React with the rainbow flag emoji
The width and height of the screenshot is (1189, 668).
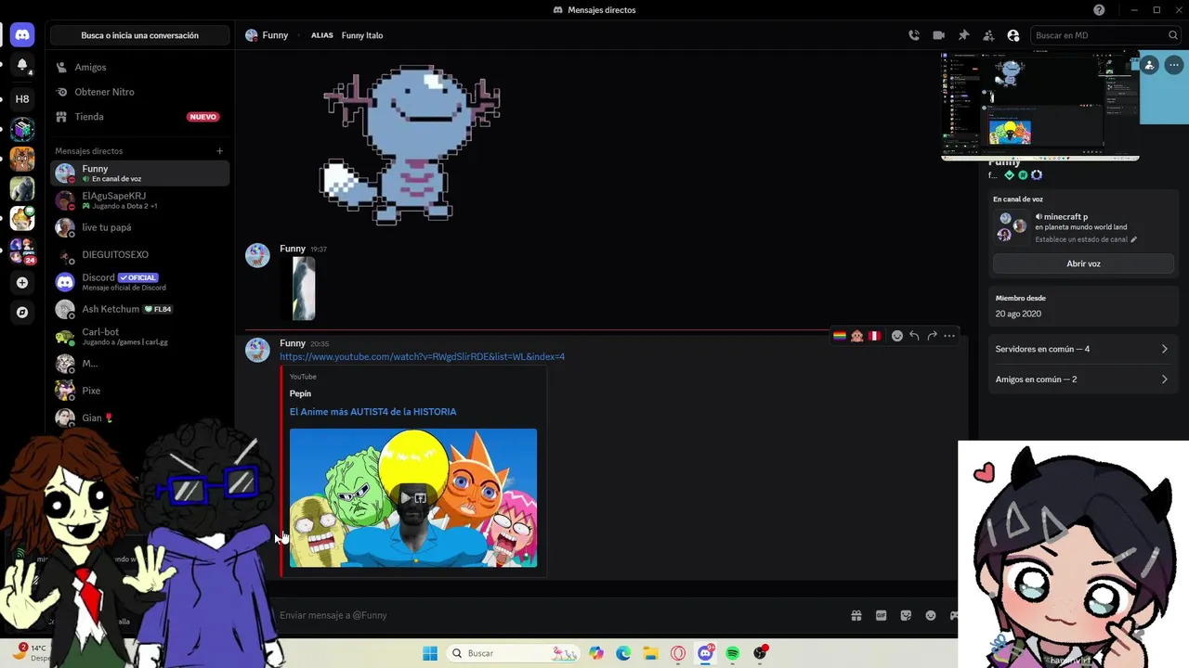click(x=840, y=336)
